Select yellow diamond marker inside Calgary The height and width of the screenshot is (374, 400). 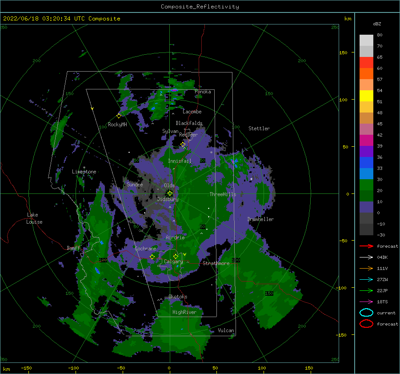coord(176,256)
